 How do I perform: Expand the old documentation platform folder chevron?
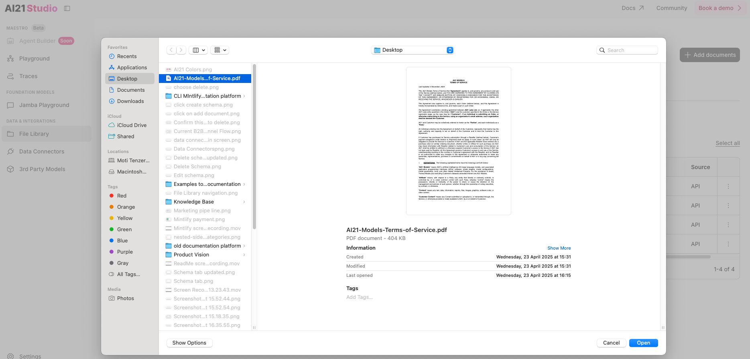(244, 246)
